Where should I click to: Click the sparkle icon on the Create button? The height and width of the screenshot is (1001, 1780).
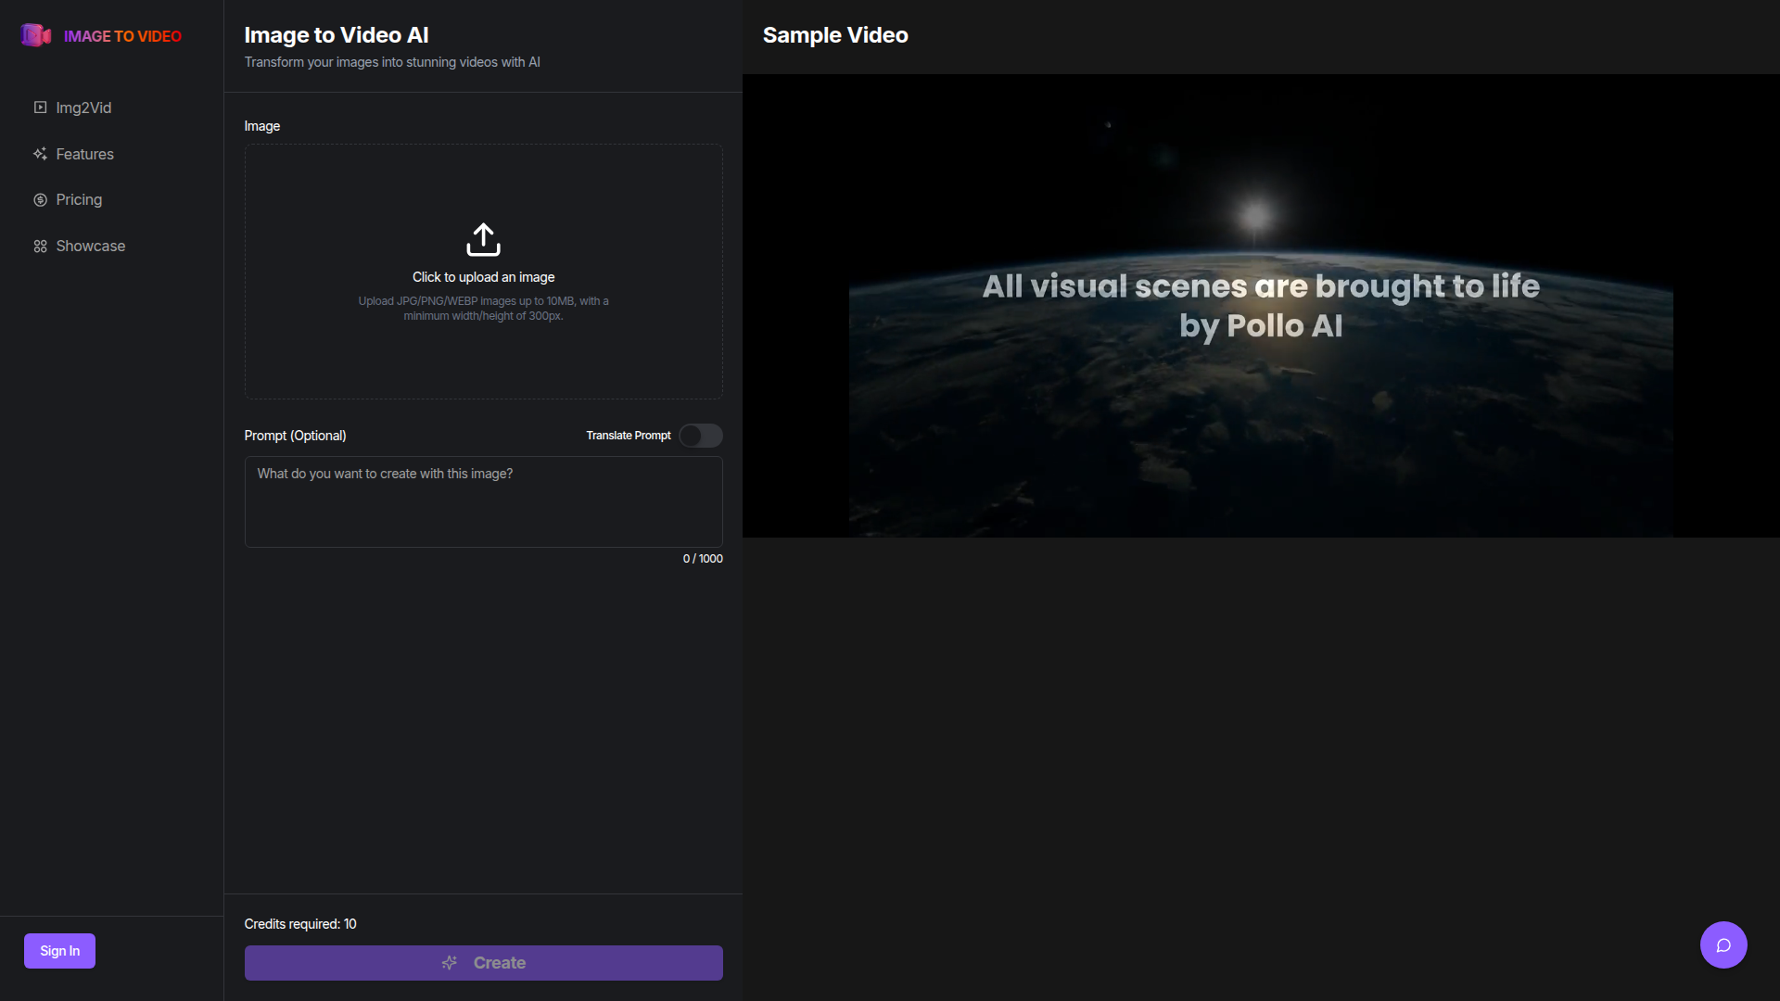point(450,963)
